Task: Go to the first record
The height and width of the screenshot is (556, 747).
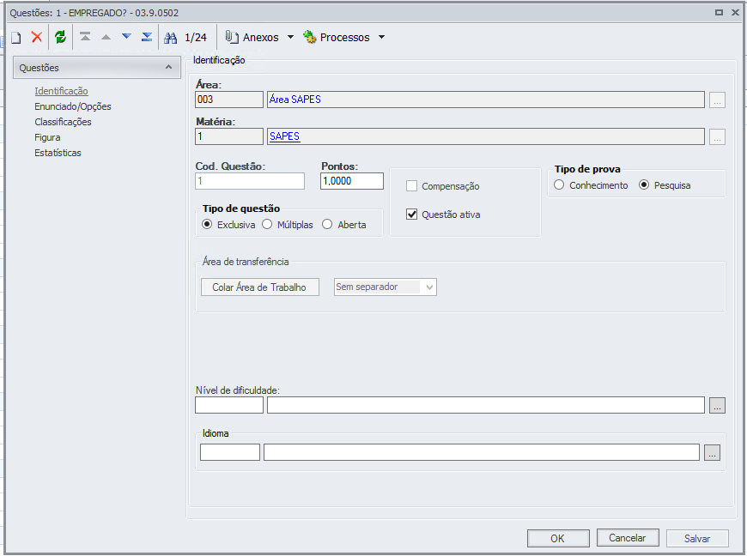Action: coord(85,38)
